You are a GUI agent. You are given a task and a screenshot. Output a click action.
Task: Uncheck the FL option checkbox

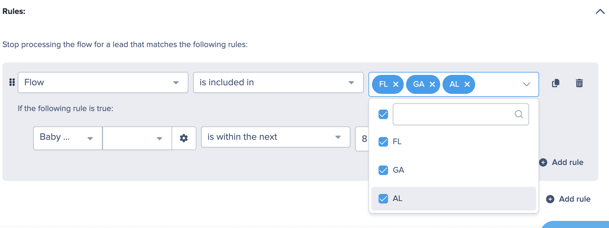383,142
